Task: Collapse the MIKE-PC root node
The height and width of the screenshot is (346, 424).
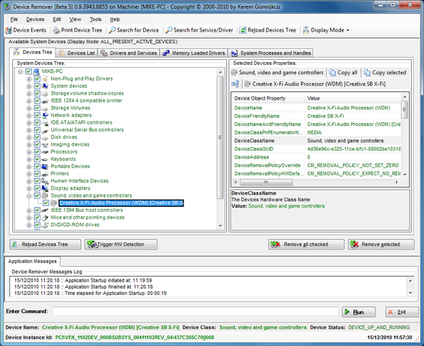Action: pyautogui.click(x=20, y=72)
